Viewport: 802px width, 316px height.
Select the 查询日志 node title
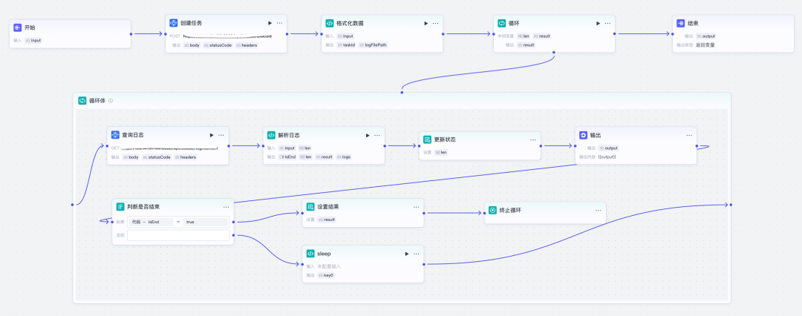(132, 135)
